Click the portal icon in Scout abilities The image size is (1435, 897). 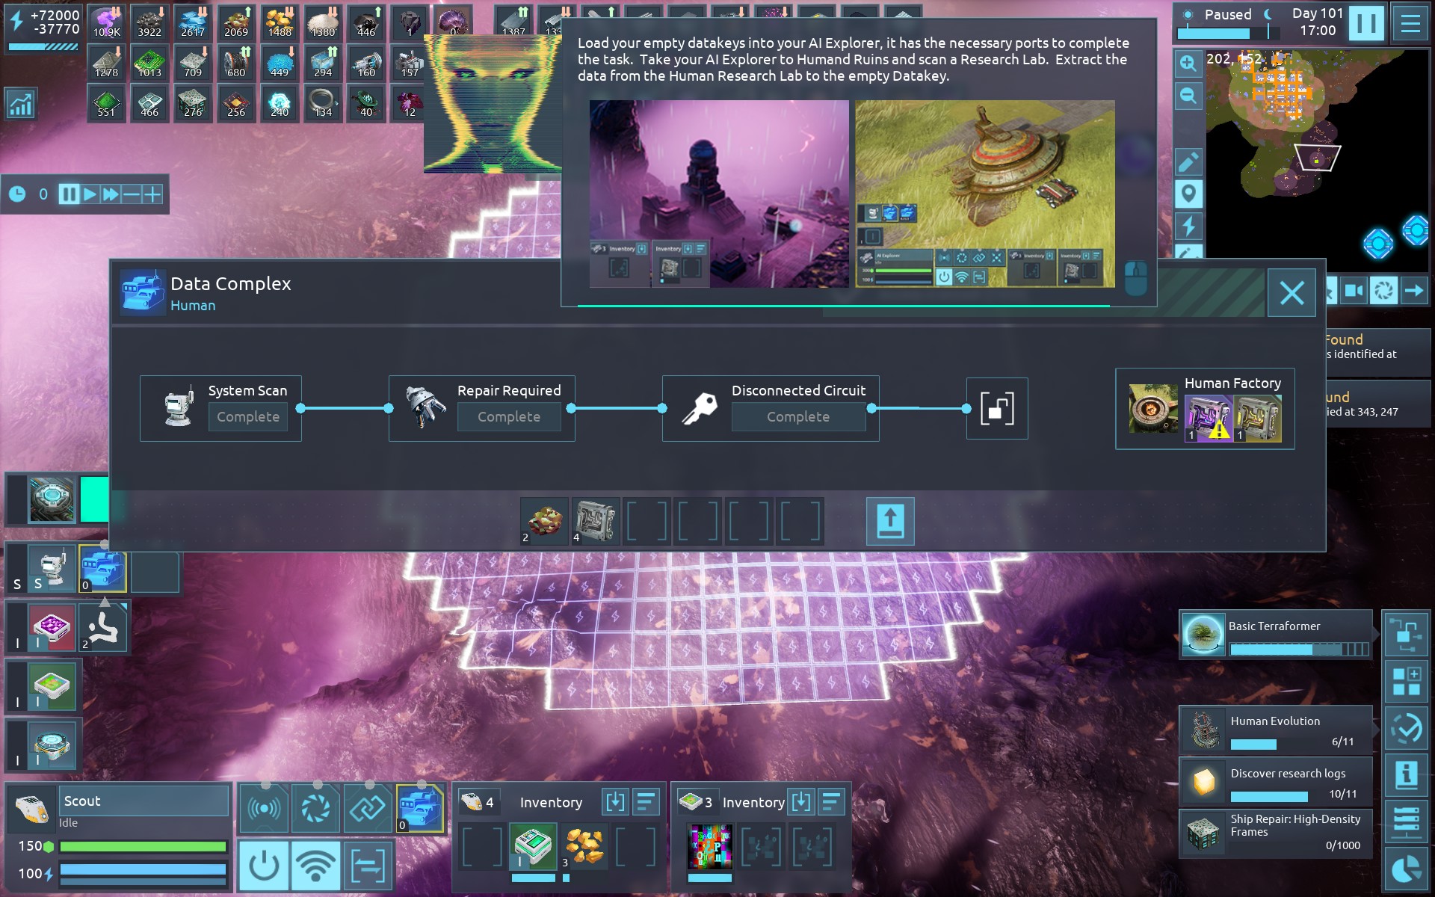315,808
